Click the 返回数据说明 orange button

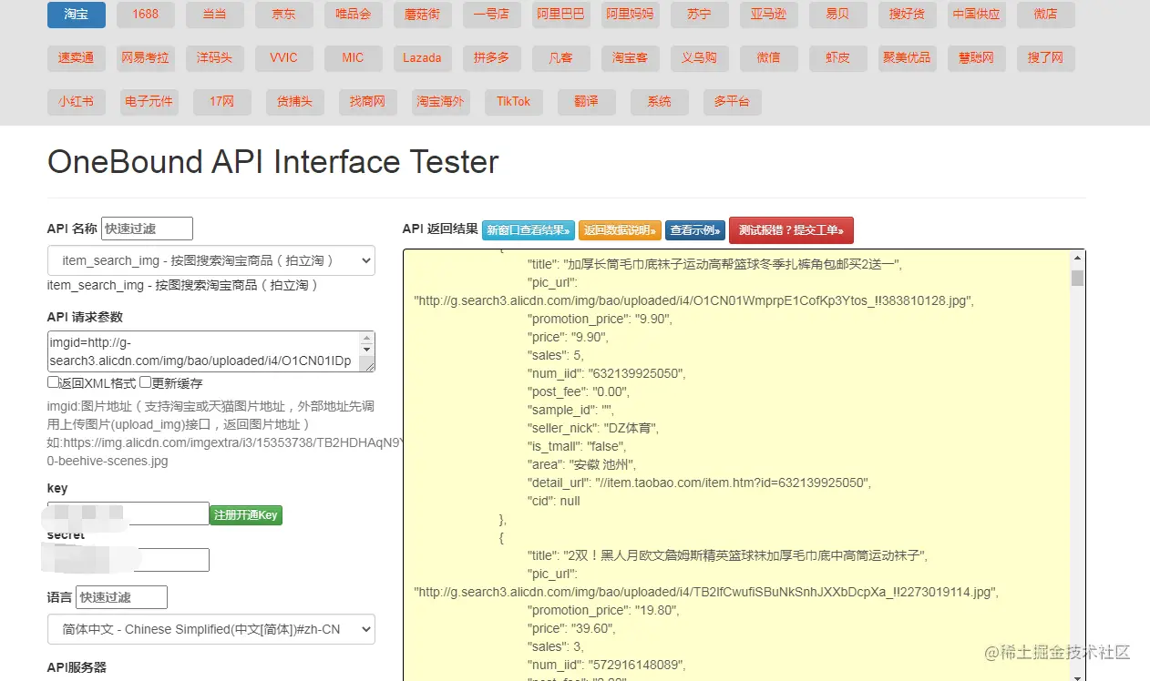pyautogui.click(x=620, y=230)
